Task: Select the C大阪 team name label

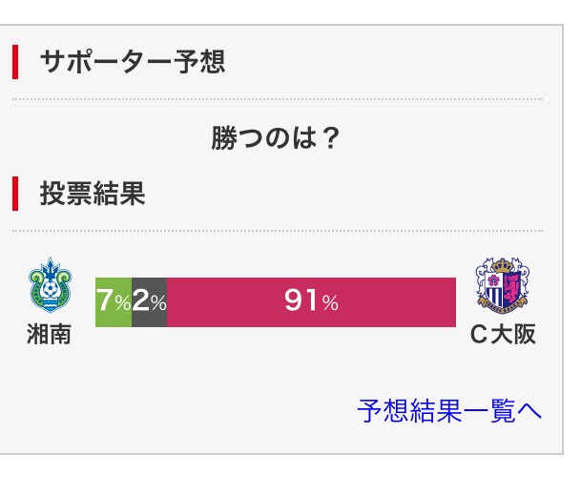Action: (505, 335)
